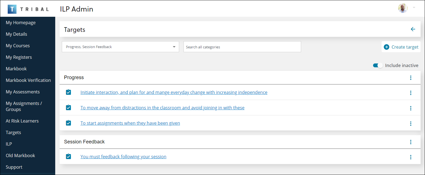Open the 'Progress, Session Feedback' category dropdown
425x175 pixels.
120,47
